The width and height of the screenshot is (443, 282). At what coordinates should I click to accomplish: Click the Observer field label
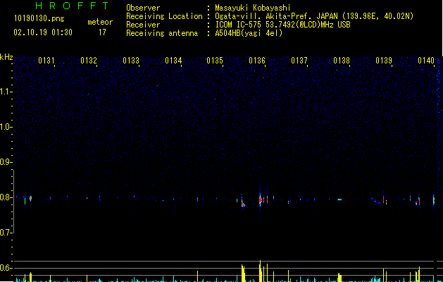(143, 8)
